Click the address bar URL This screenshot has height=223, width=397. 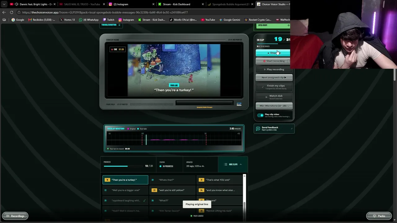[x=105, y=12]
